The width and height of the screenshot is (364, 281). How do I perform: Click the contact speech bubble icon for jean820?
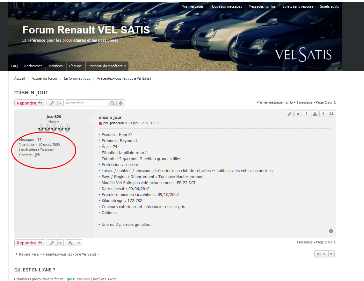click(x=37, y=155)
